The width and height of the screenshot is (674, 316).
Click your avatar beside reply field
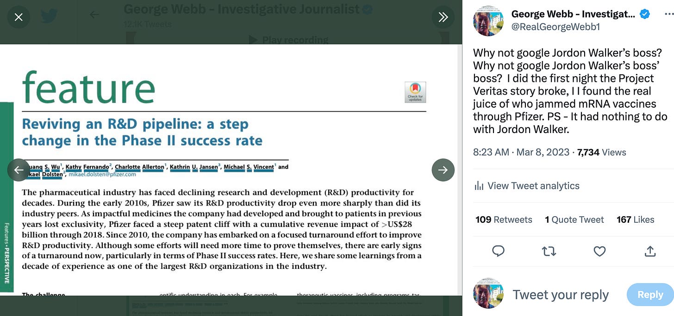488,293
